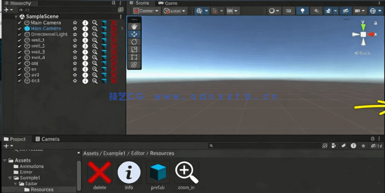
Task: Toggle the gizmo rotation lock icon
Action: [x=375, y=23]
